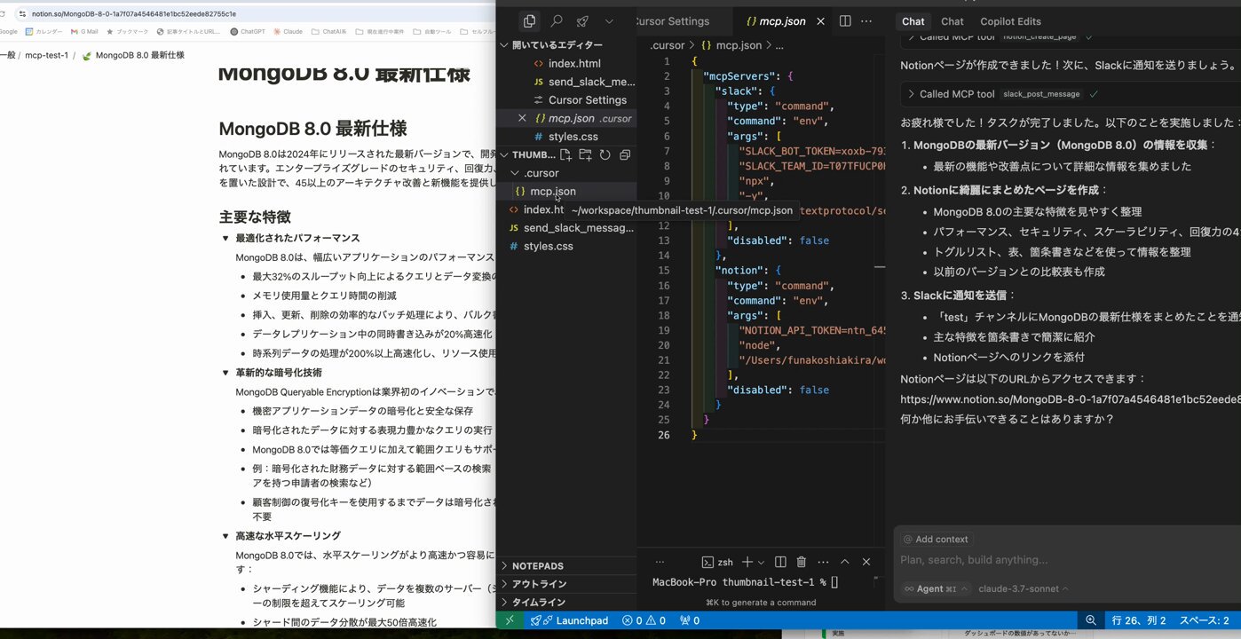
Task: Close mcp.json from open editors list
Action: pos(522,118)
